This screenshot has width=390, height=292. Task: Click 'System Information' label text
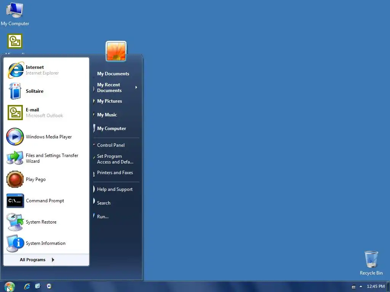46,243
